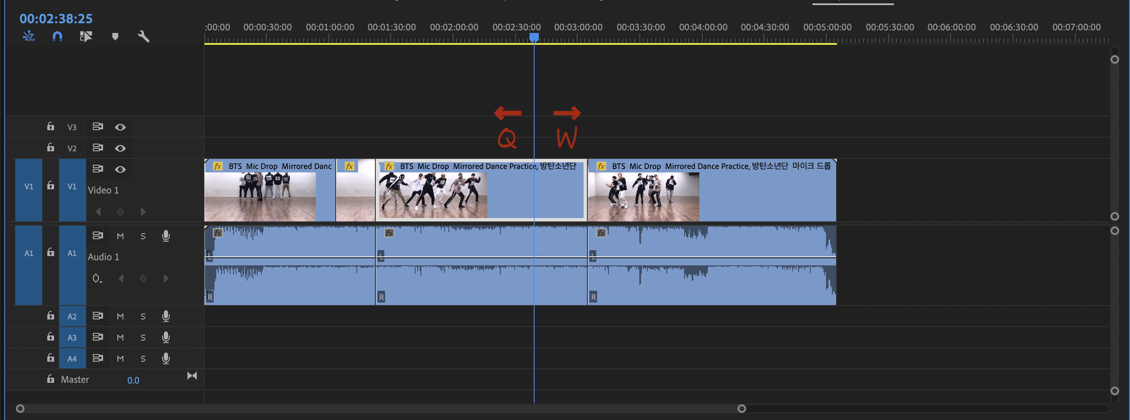
Task: Go to next keyframe on Video 1
Action: pos(143,212)
